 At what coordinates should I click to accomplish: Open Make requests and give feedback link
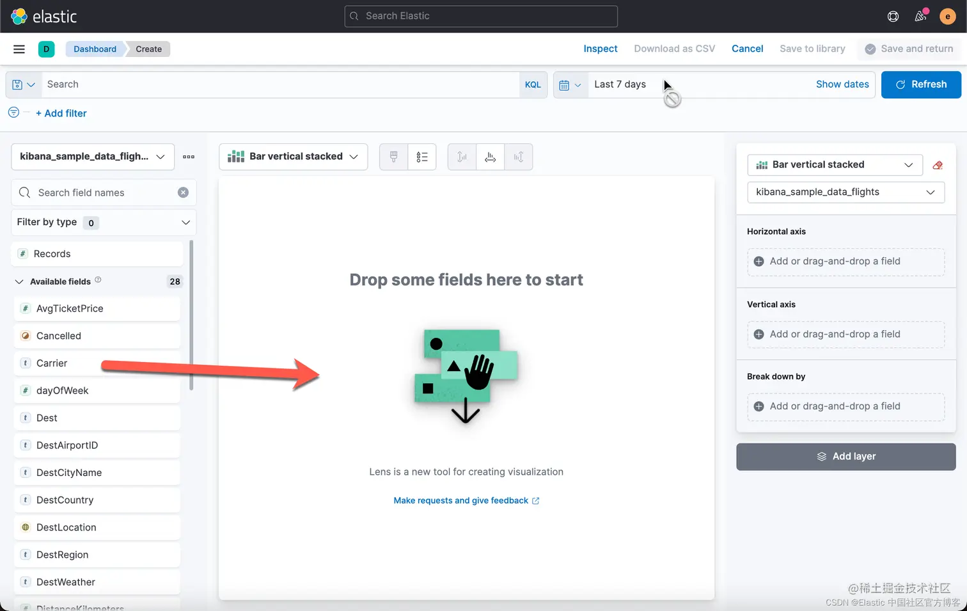click(466, 500)
